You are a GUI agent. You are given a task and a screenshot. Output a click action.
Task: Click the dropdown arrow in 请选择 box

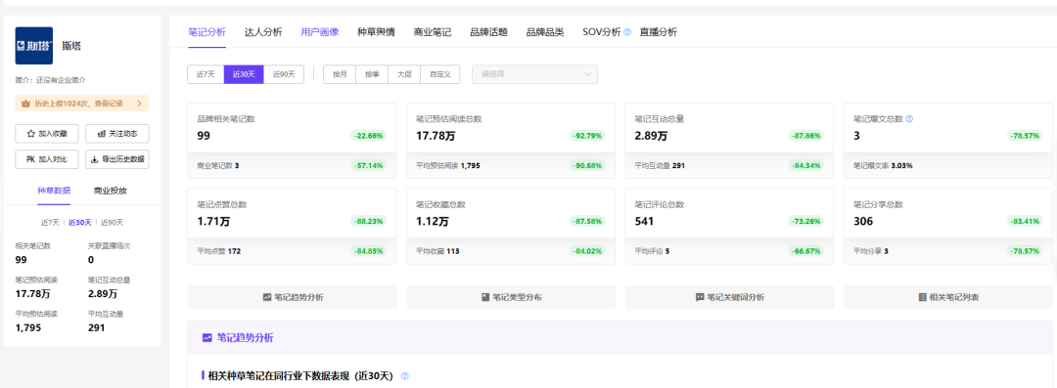point(587,74)
